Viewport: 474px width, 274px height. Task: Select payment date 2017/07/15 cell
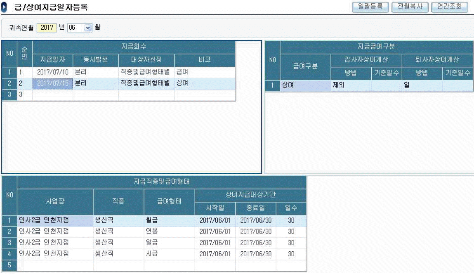[x=52, y=83]
